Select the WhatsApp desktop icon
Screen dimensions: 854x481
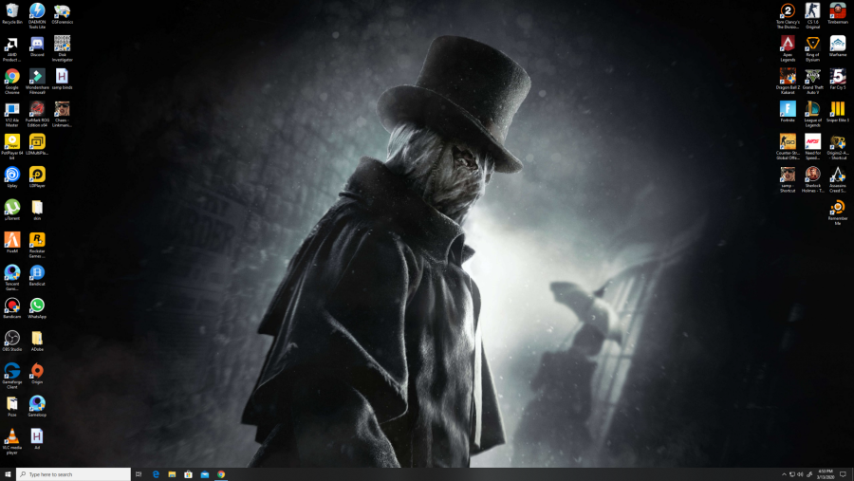37,305
